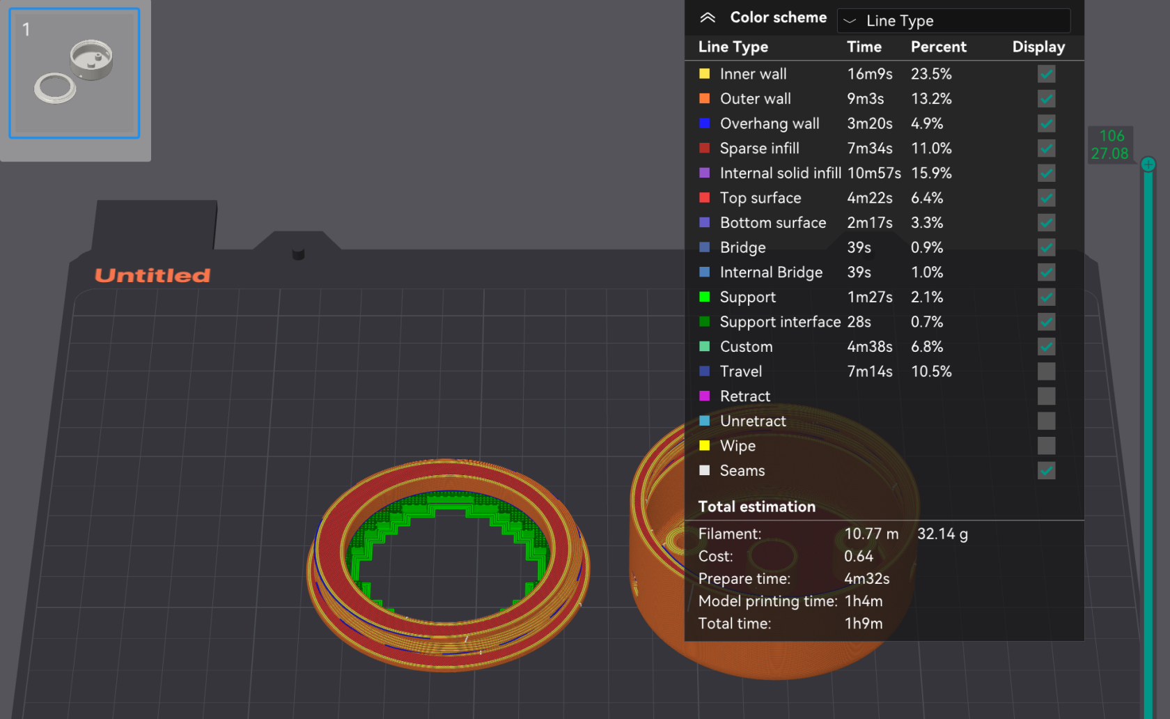Image resolution: width=1170 pixels, height=719 pixels.
Task: Click the yellow Wipe color swatch
Action: 705,446
